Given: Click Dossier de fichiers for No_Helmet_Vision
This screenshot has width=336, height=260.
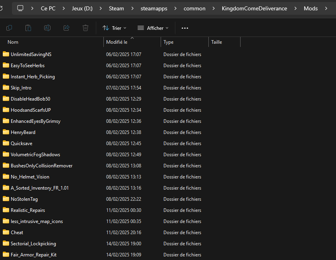Looking at the screenshot, I should pyautogui.click(x=183, y=177).
